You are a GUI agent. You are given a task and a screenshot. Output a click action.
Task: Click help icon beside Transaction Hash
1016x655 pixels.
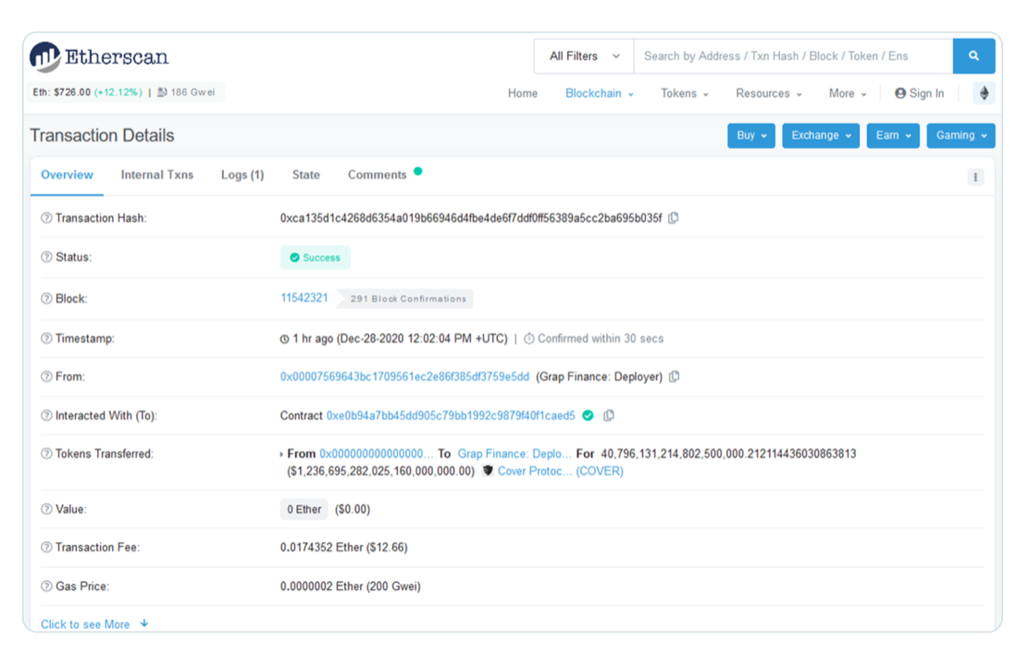(46, 217)
